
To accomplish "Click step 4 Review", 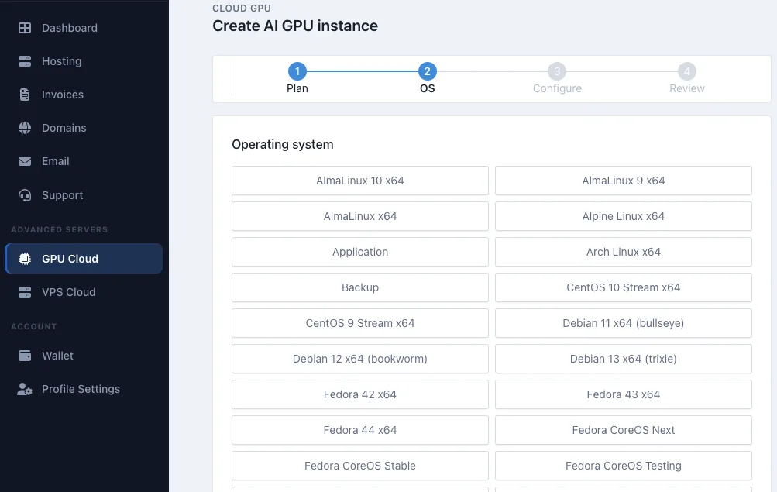I will [x=687, y=71].
